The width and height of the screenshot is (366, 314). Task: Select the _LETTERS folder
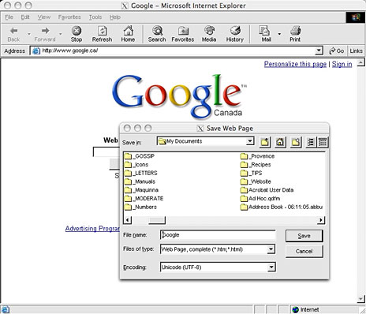[x=141, y=173]
